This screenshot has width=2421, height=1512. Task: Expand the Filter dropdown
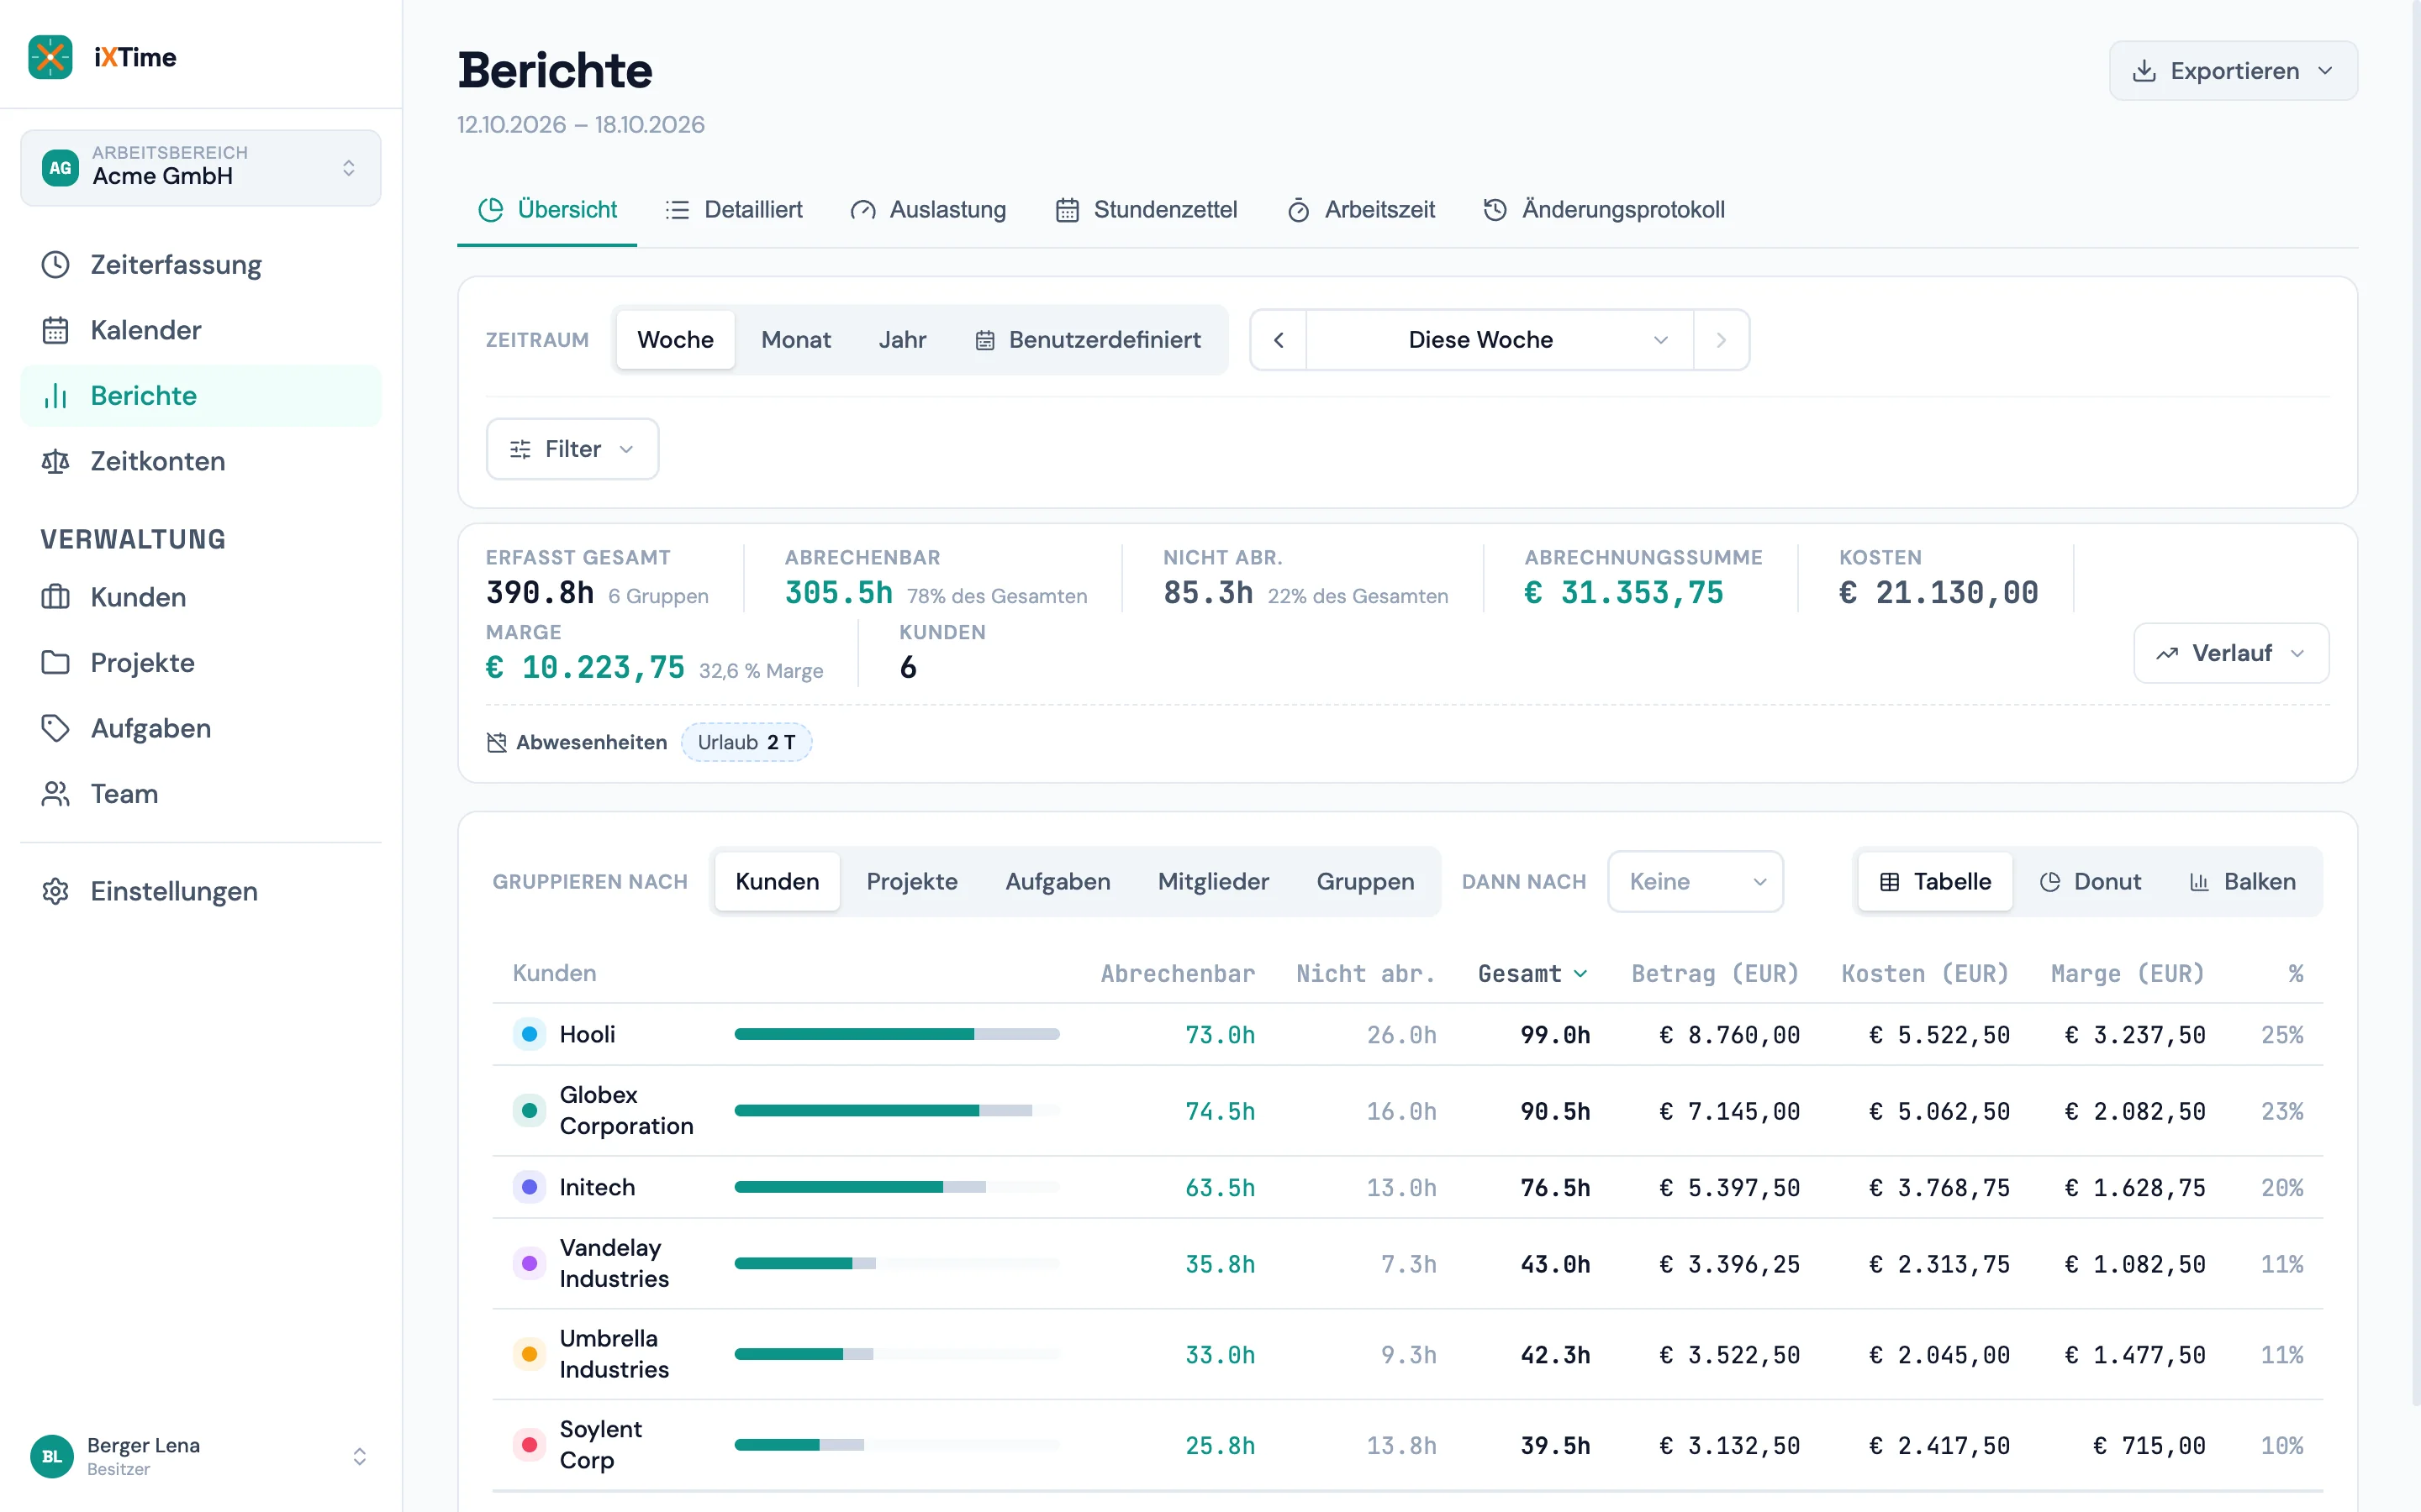click(x=572, y=449)
